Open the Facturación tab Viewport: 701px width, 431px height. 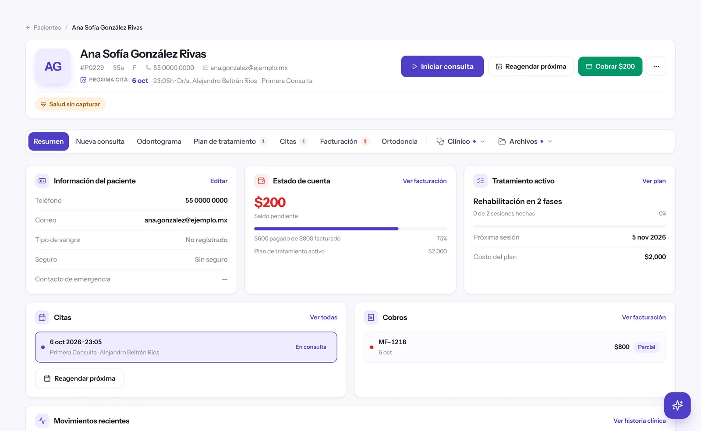pyautogui.click(x=344, y=141)
